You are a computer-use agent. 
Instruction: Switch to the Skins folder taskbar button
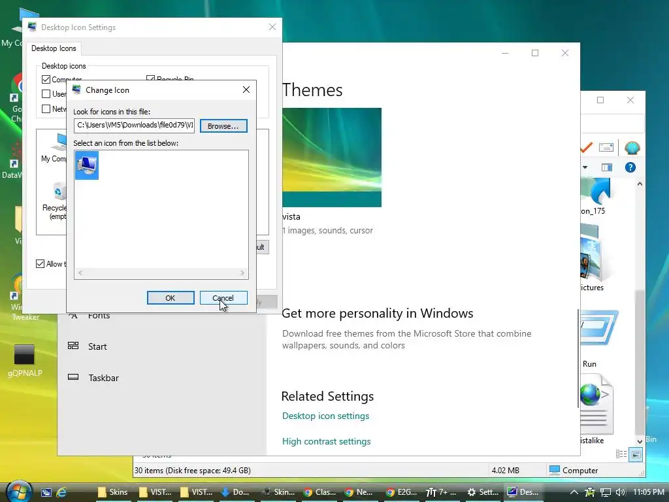[112, 492]
